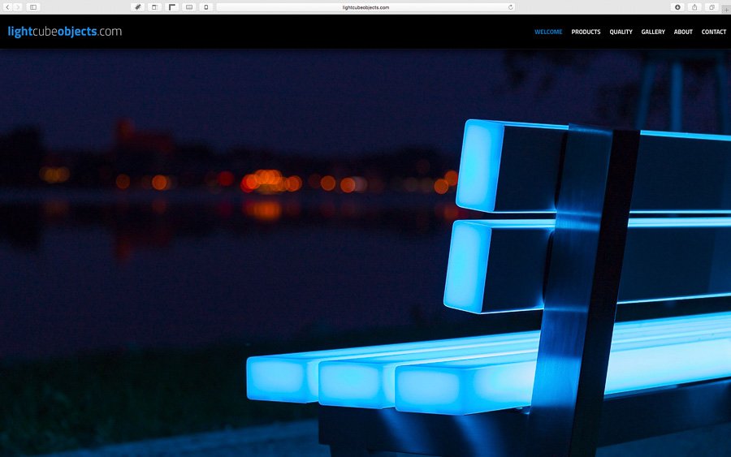731x457 pixels.
Task: Open the Share menu icon
Action: point(694,7)
